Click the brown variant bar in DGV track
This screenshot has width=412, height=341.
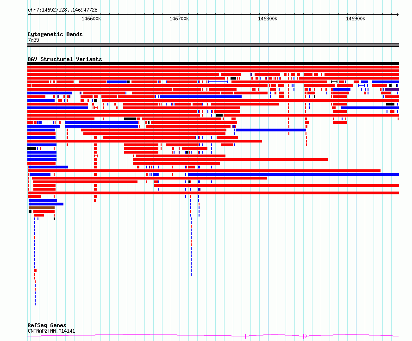pos(42,208)
